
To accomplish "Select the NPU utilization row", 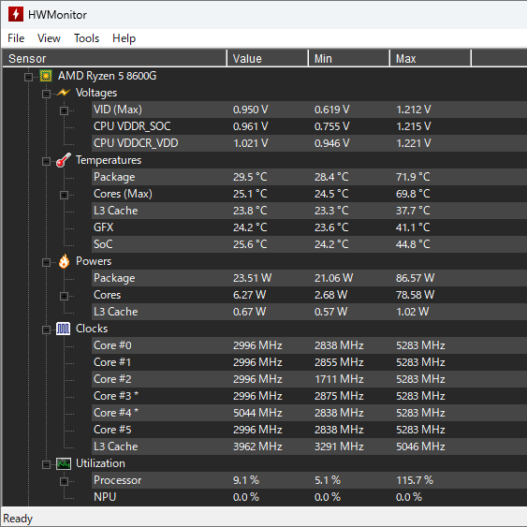I will pos(309,497).
